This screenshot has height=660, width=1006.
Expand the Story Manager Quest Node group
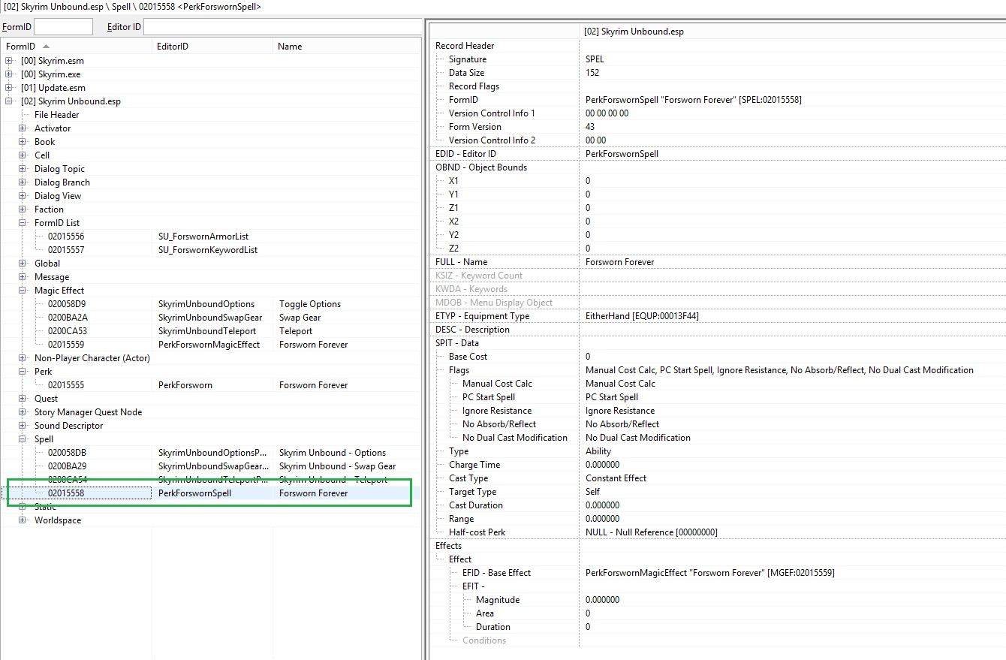pyautogui.click(x=23, y=412)
